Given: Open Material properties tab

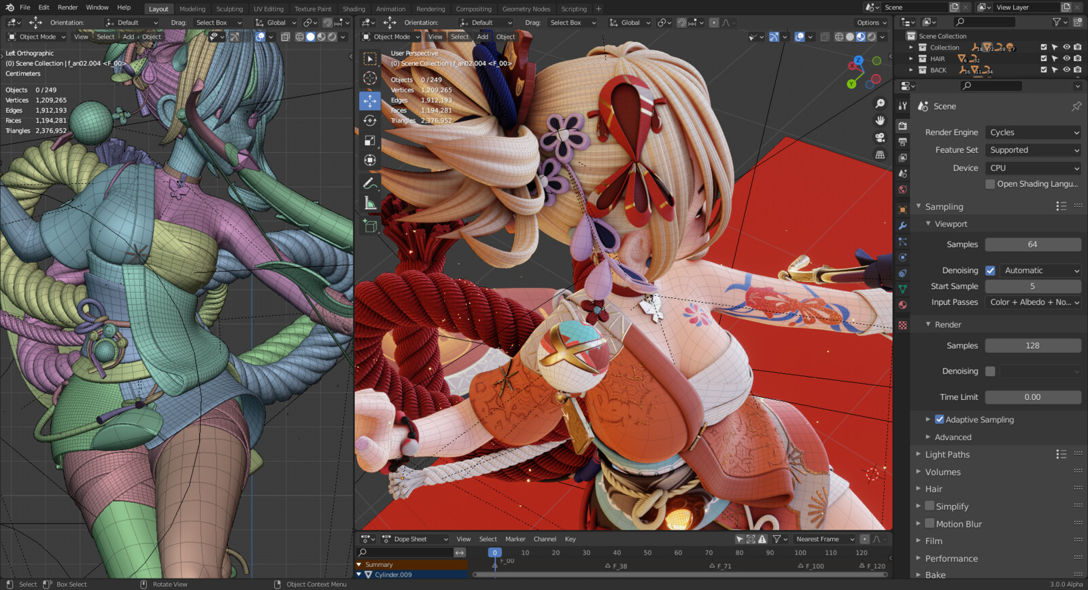Looking at the screenshot, I should [902, 305].
